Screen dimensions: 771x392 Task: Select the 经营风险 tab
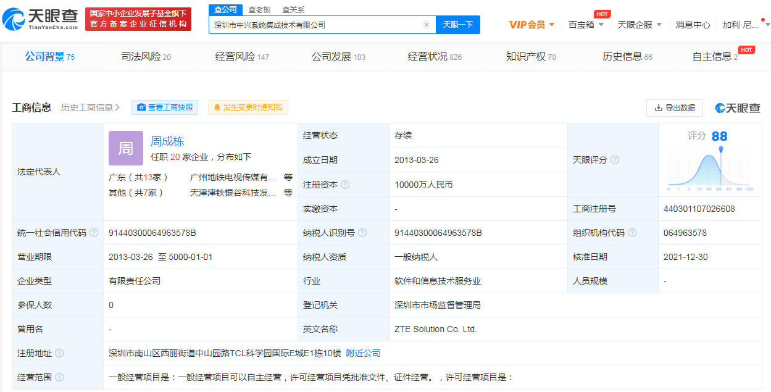tap(242, 57)
